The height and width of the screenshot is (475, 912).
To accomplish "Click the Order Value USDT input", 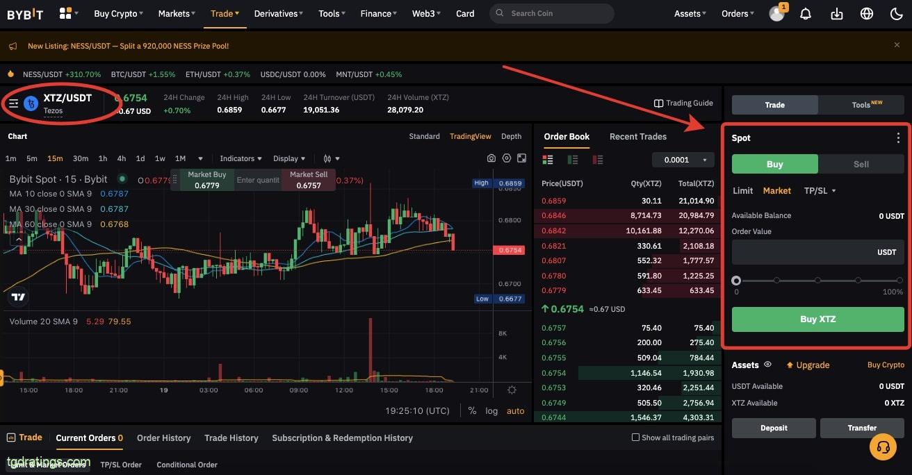I will (x=818, y=252).
